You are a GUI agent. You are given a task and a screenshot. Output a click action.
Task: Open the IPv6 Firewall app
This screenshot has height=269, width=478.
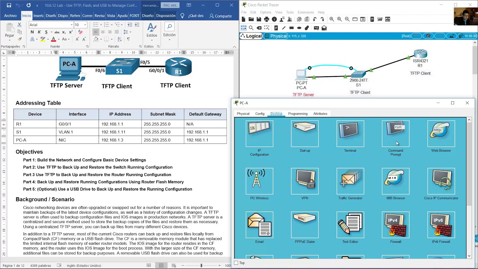point(441,225)
